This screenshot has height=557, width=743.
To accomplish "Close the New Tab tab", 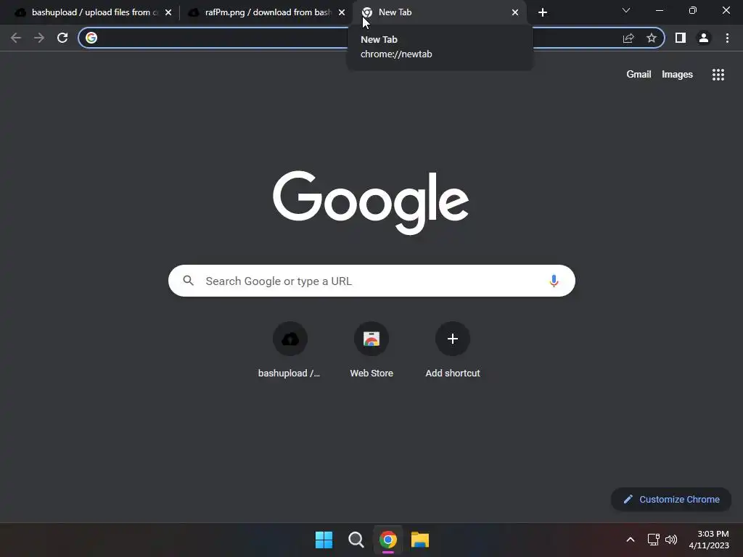I will (x=515, y=12).
